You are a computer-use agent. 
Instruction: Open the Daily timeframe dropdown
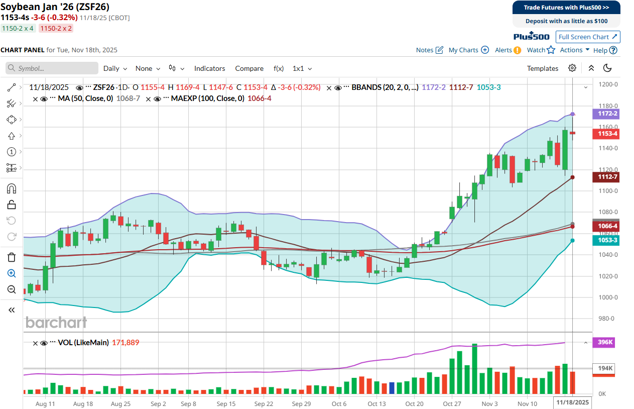click(x=115, y=68)
